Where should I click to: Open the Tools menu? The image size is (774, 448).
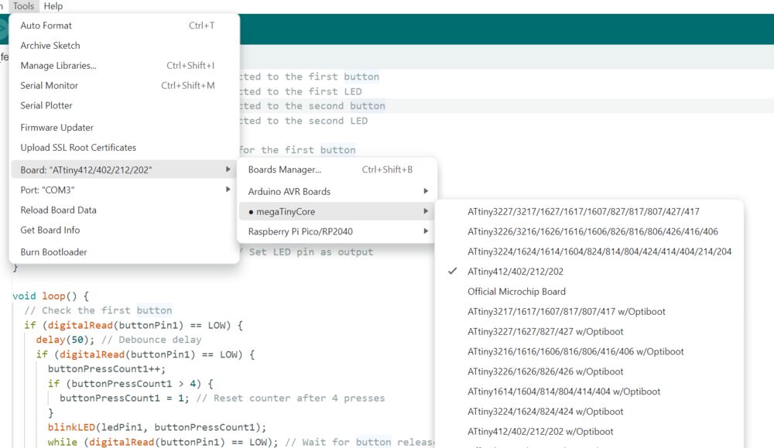(23, 6)
